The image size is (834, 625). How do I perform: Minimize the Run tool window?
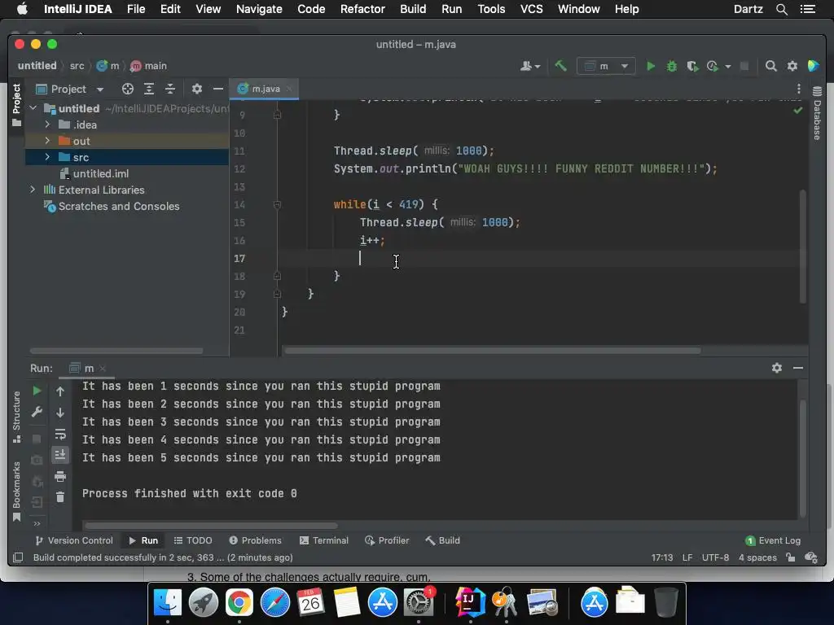tap(798, 368)
